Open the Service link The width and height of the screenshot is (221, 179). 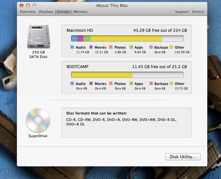[198, 12]
